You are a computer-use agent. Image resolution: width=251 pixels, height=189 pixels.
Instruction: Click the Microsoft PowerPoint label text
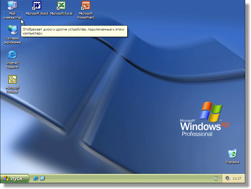pos(86,16)
